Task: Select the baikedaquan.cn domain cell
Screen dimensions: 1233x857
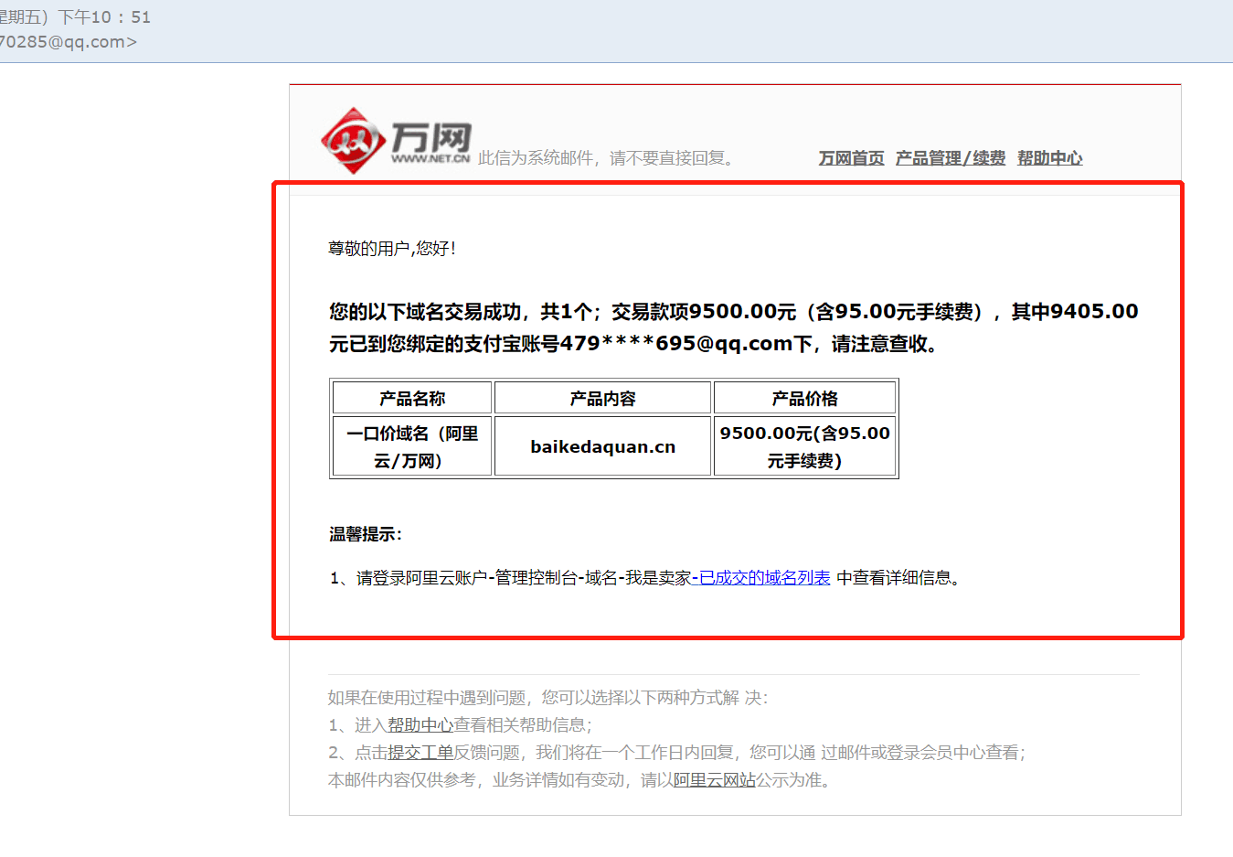Action: pos(602,446)
